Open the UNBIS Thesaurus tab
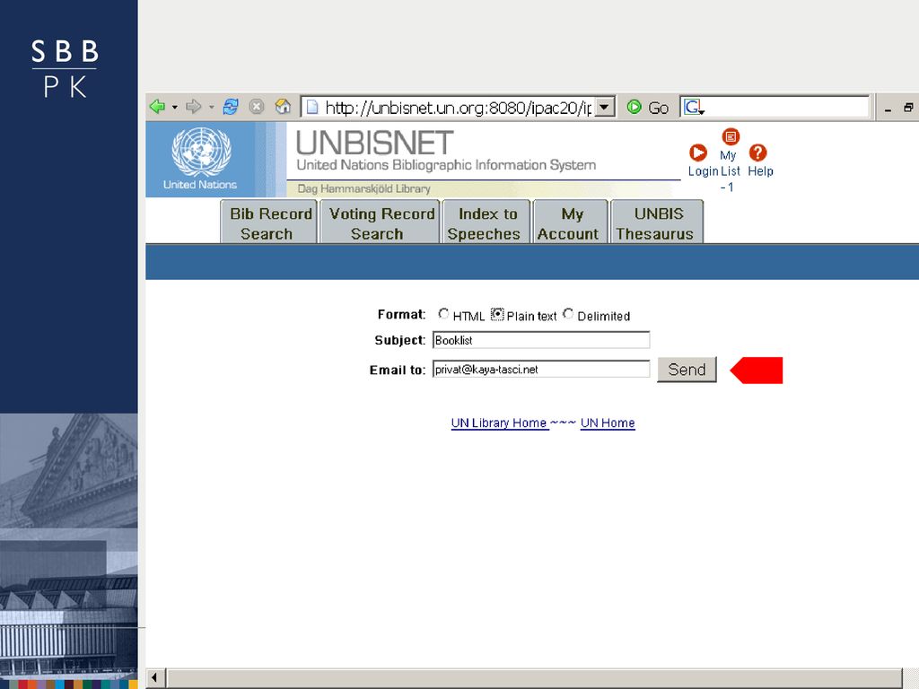The width and height of the screenshot is (919, 689). click(x=656, y=222)
